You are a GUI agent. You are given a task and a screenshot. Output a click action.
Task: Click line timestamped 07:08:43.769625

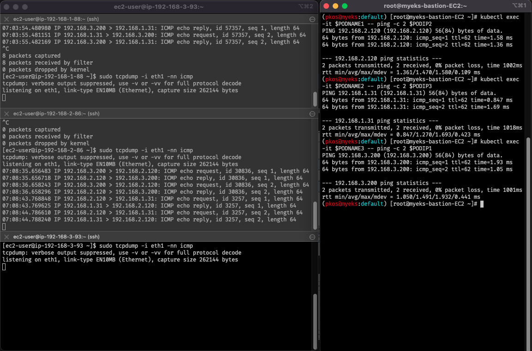pos(149,206)
